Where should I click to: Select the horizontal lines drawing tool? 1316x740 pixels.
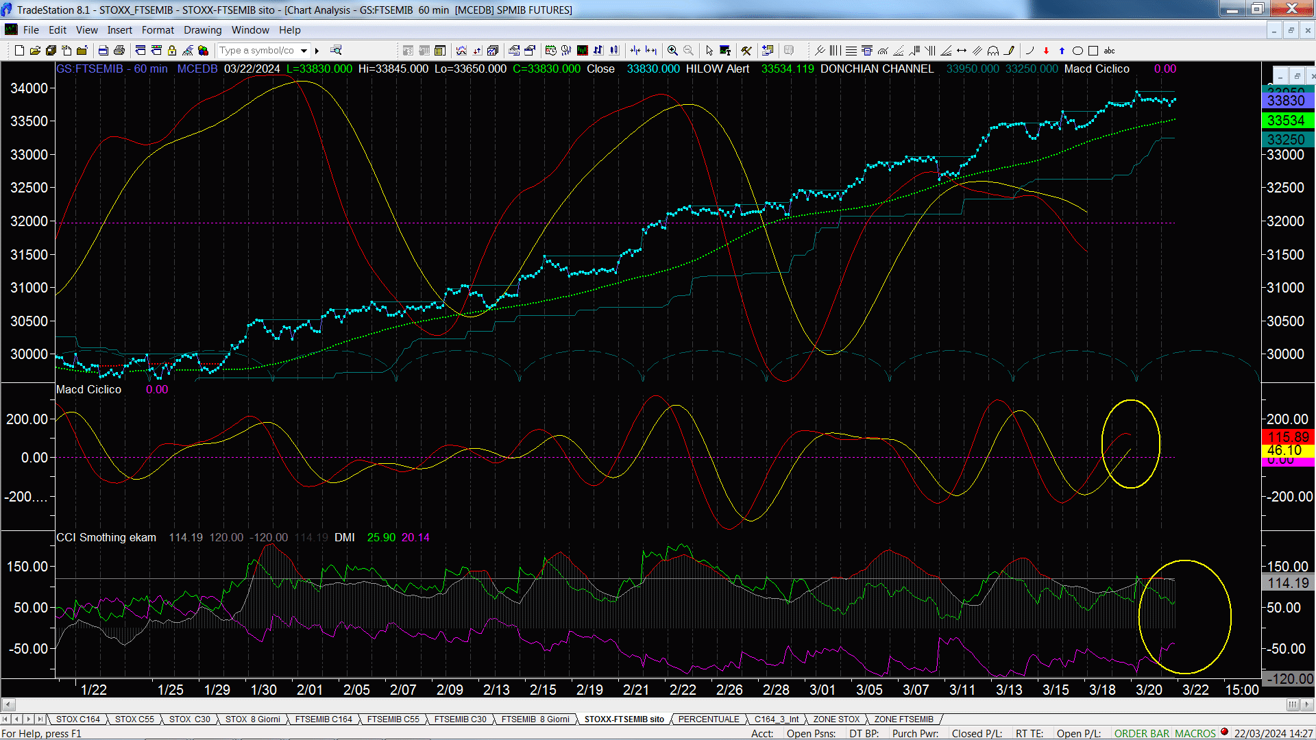(851, 50)
